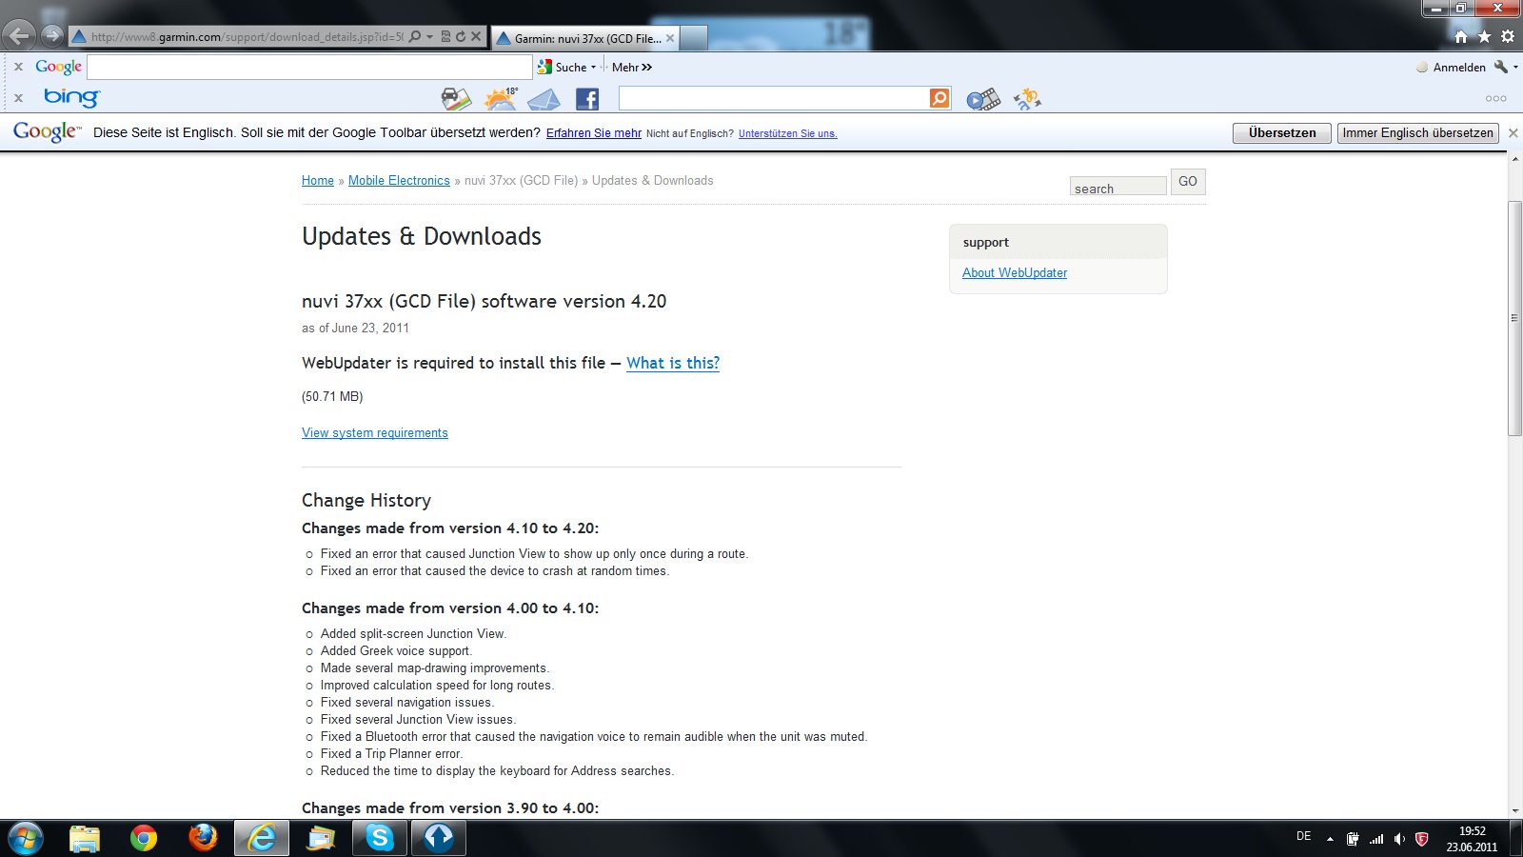Open the Bing video film icon
Screen dimensions: 1523x857
click(983, 99)
